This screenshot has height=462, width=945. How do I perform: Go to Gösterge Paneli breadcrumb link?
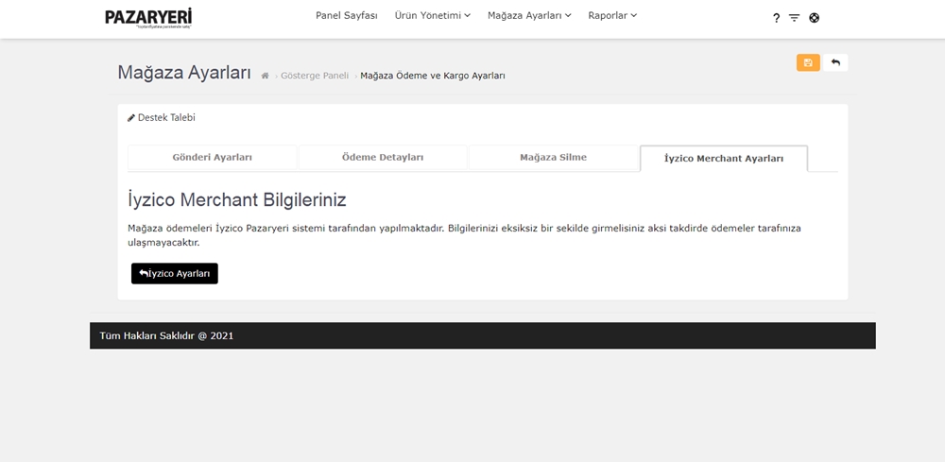click(315, 76)
